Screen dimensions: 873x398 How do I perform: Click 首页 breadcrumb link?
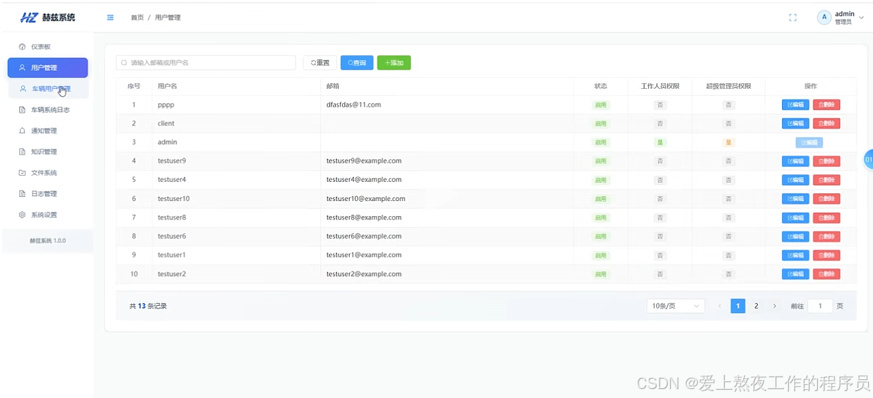(137, 18)
